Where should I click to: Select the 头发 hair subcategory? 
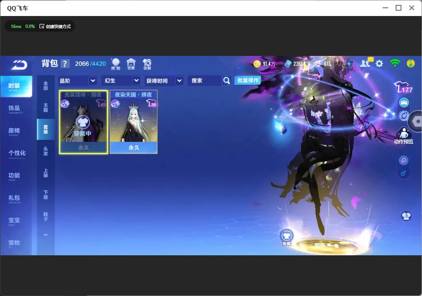click(46, 151)
